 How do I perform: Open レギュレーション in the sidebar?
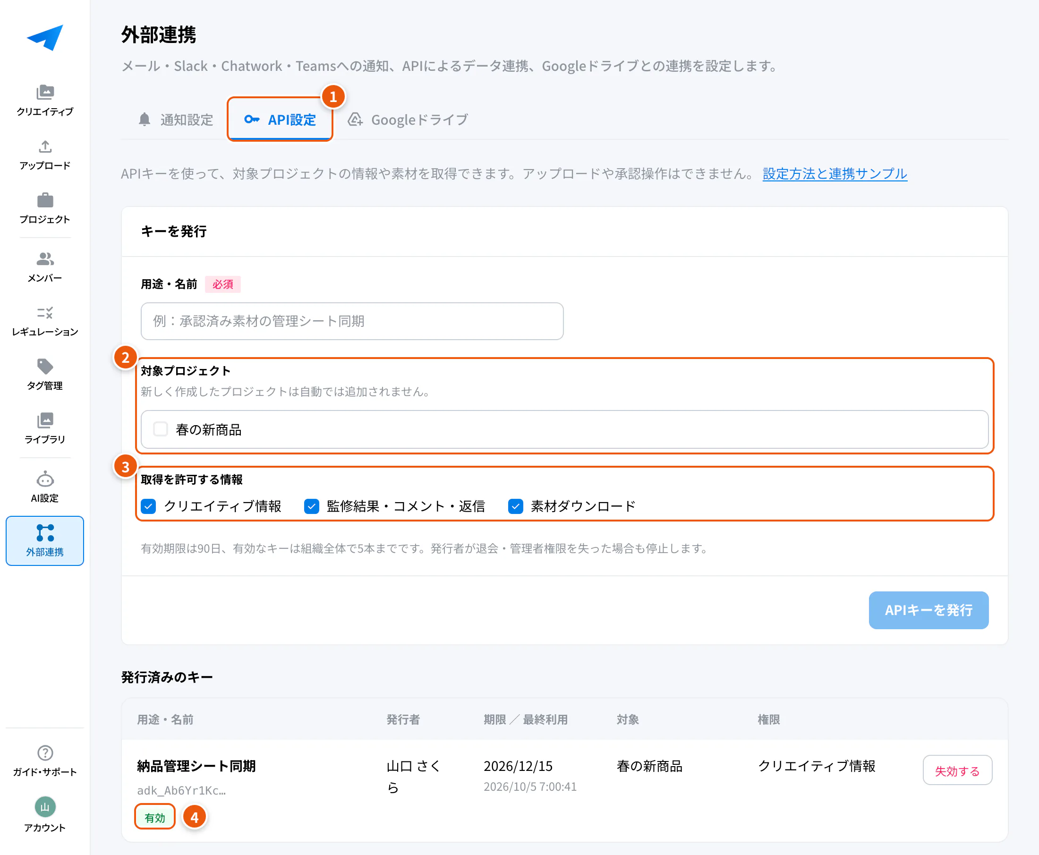[x=45, y=321]
